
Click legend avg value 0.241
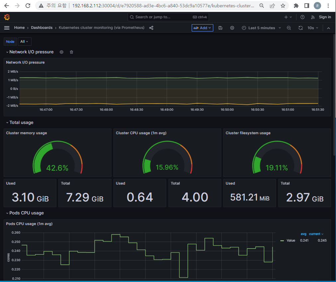(x=304, y=241)
